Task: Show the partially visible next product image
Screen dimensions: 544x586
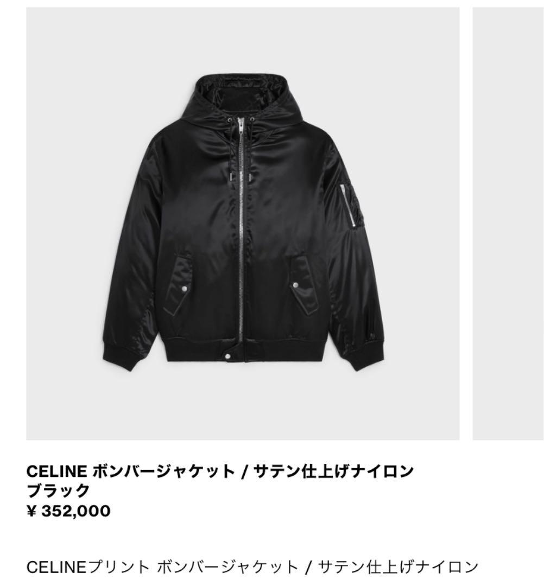Action: (x=508, y=224)
